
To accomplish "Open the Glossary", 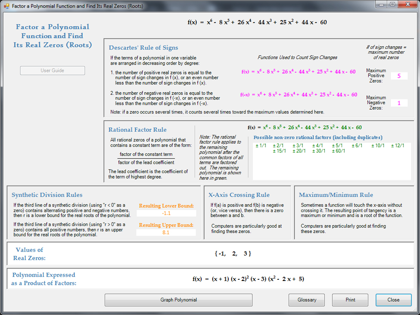I will (307, 300).
